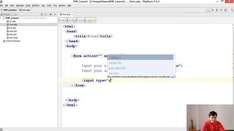Click the Debug bug icon
Screen dimensions: 234x131
tap(217, 10)
